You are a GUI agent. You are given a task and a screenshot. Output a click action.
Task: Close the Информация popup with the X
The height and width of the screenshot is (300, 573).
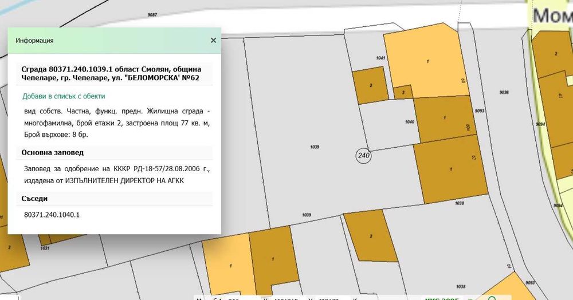tap(213, 41)
